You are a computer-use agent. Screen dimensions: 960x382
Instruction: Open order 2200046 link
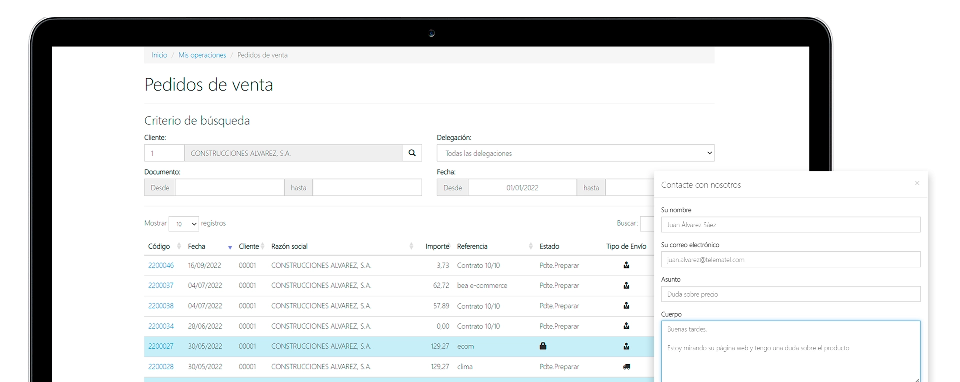(161, 265)
